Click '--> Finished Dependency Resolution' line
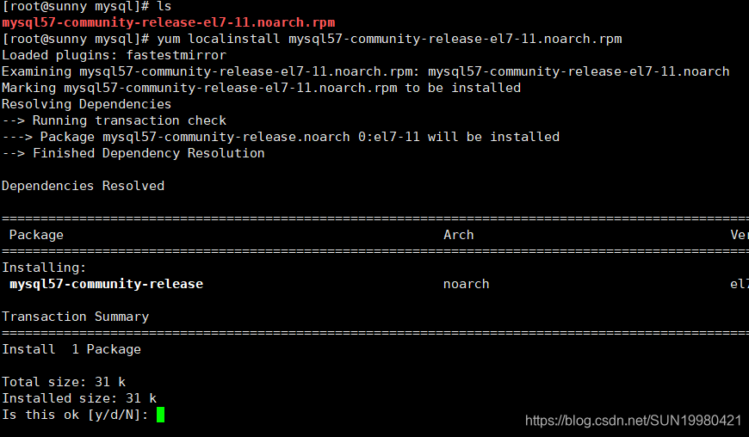749x437 pixels. pyautogui.click(x=133, y=153)
